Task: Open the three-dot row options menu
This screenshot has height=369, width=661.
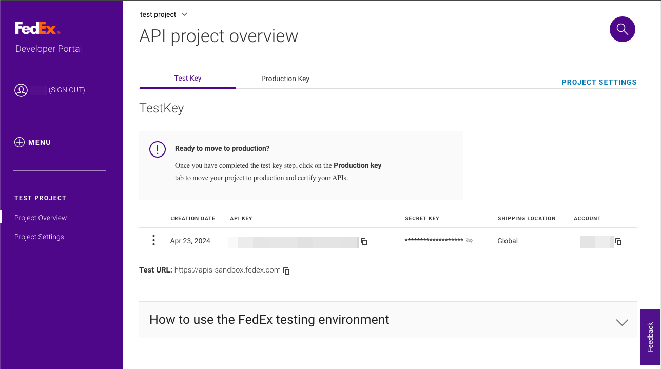Action: 153,241
